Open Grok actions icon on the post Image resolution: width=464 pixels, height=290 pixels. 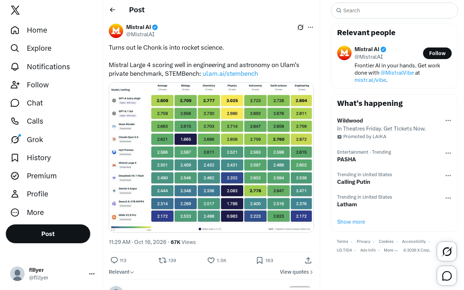[301, 27]
